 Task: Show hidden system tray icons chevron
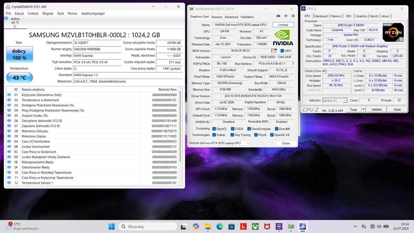tap(355, 226)
